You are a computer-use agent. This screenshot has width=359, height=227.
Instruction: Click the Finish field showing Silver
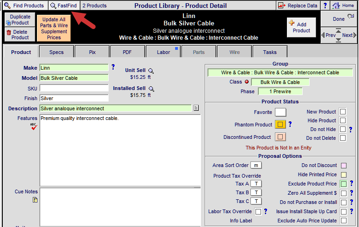[74, 98]
